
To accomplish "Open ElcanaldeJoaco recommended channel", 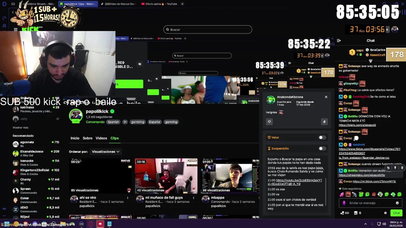I will (x=36, y=153).
